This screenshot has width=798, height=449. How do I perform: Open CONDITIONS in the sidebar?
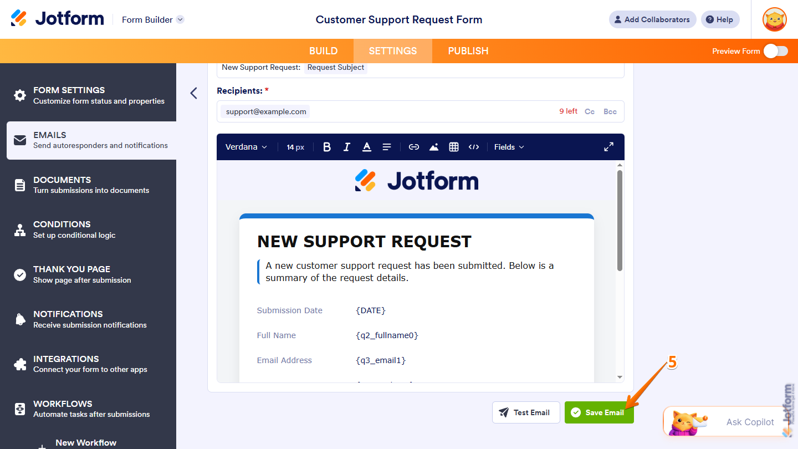coord(88,229)
